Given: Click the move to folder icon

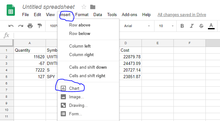Looking at the screenshot, I should 93,7.
